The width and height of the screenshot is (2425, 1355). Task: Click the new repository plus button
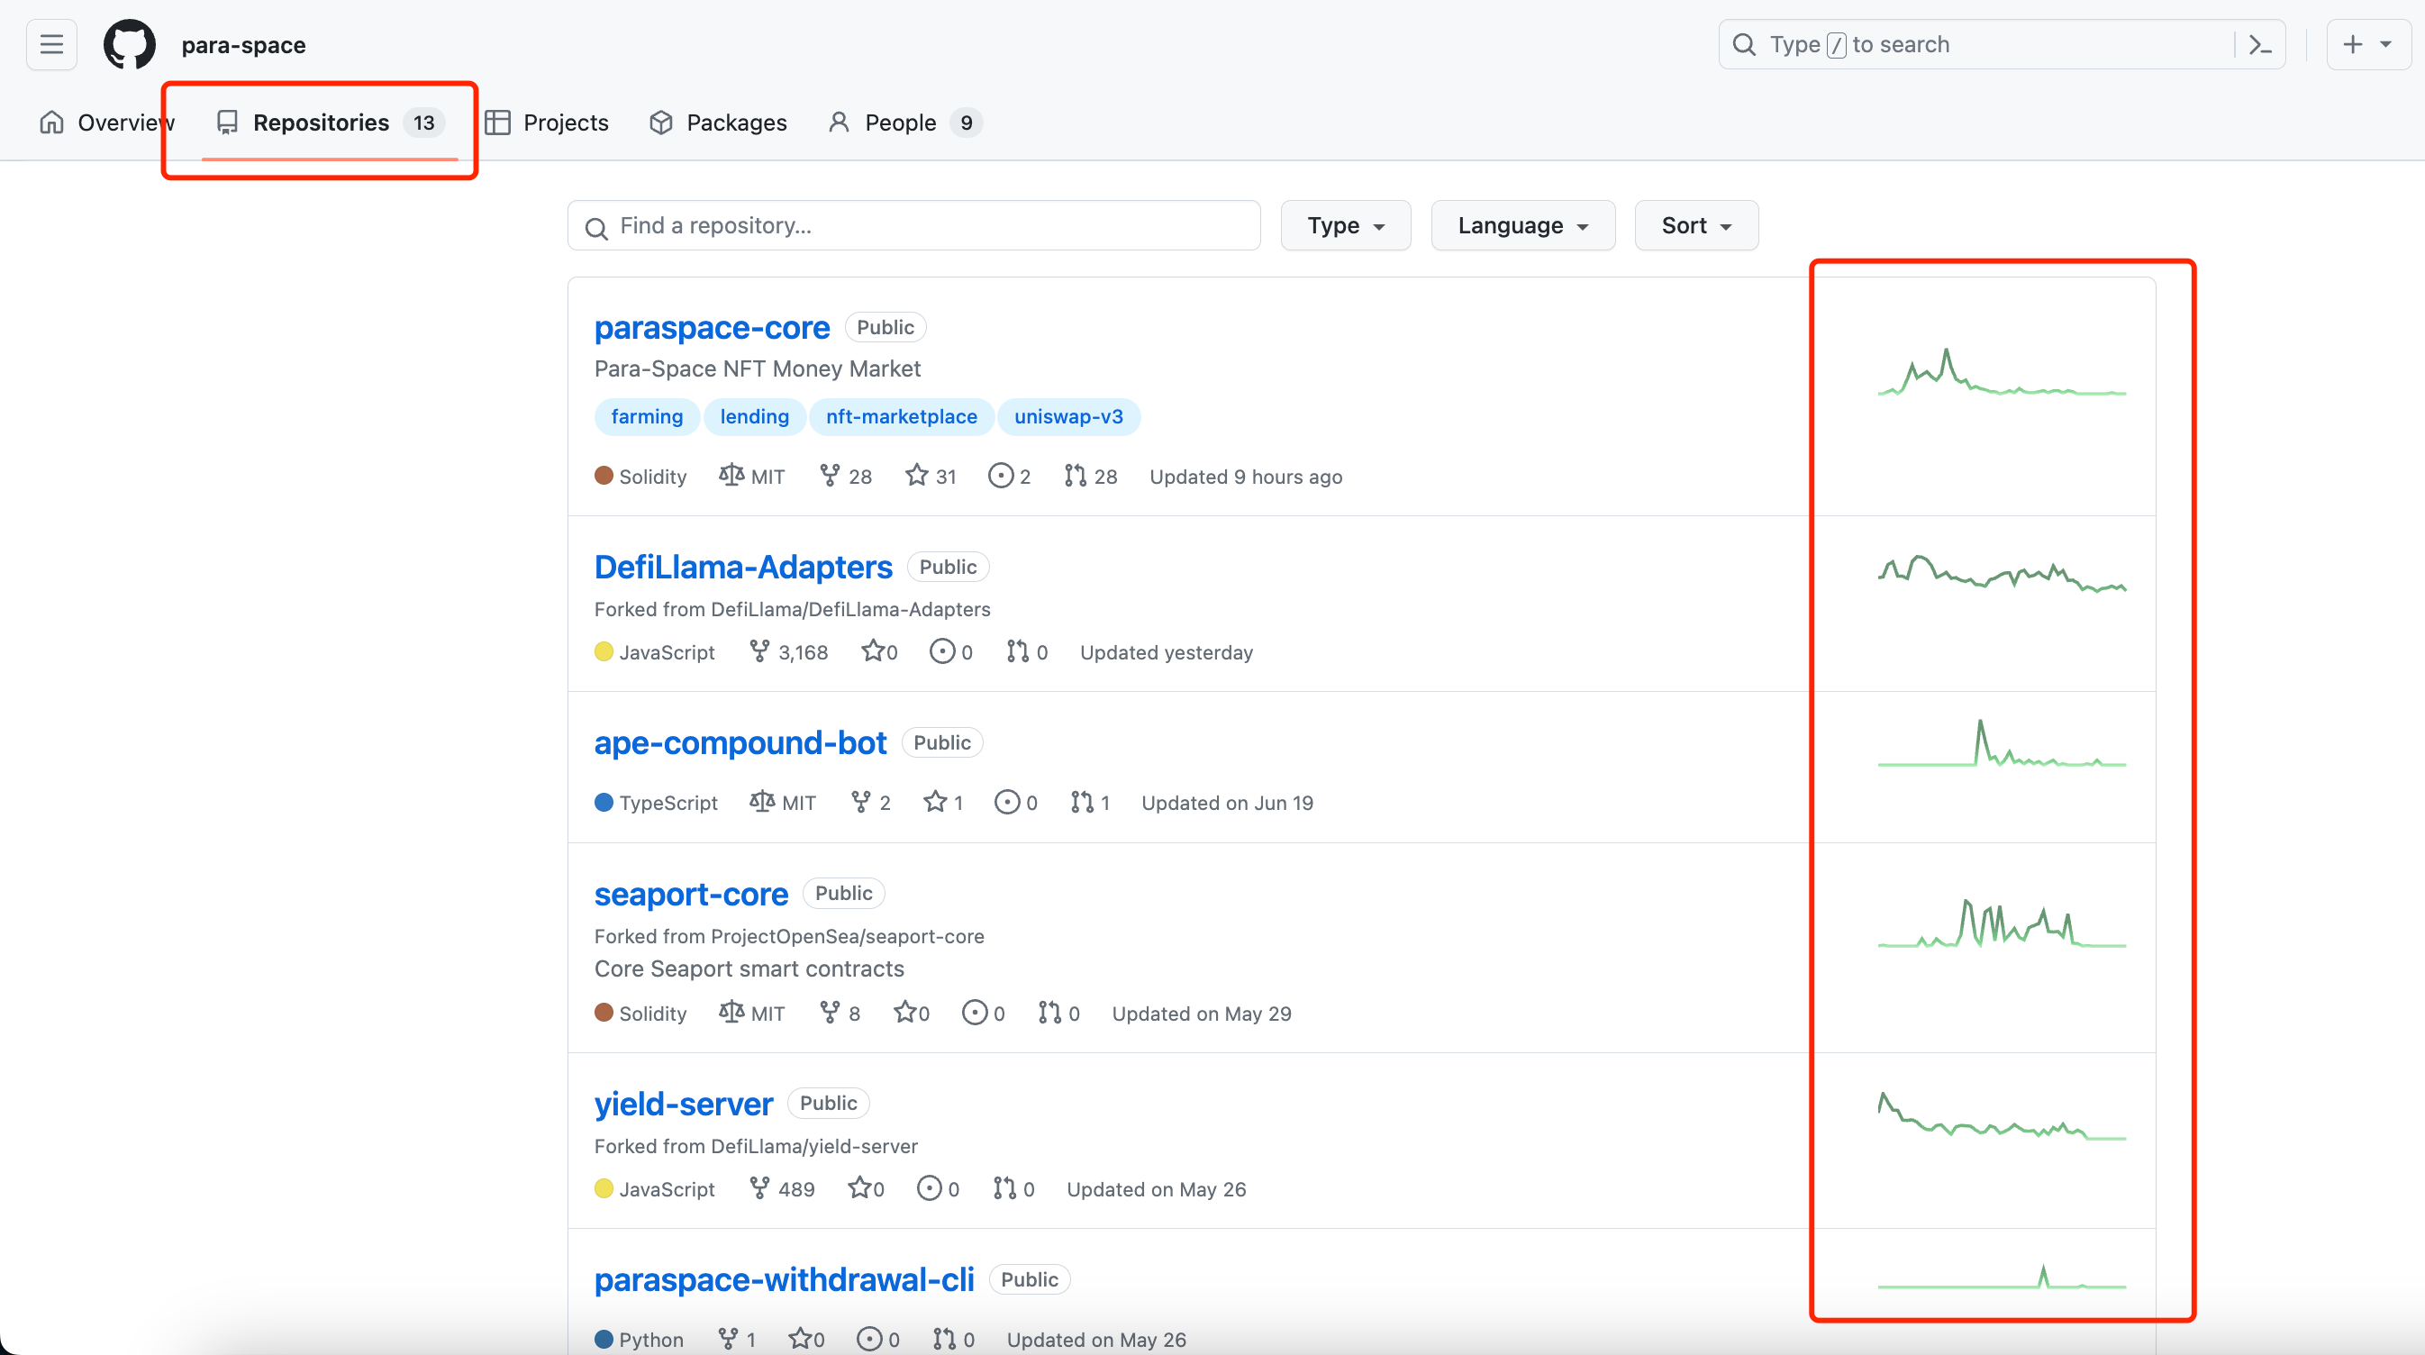coord(2364,45)
